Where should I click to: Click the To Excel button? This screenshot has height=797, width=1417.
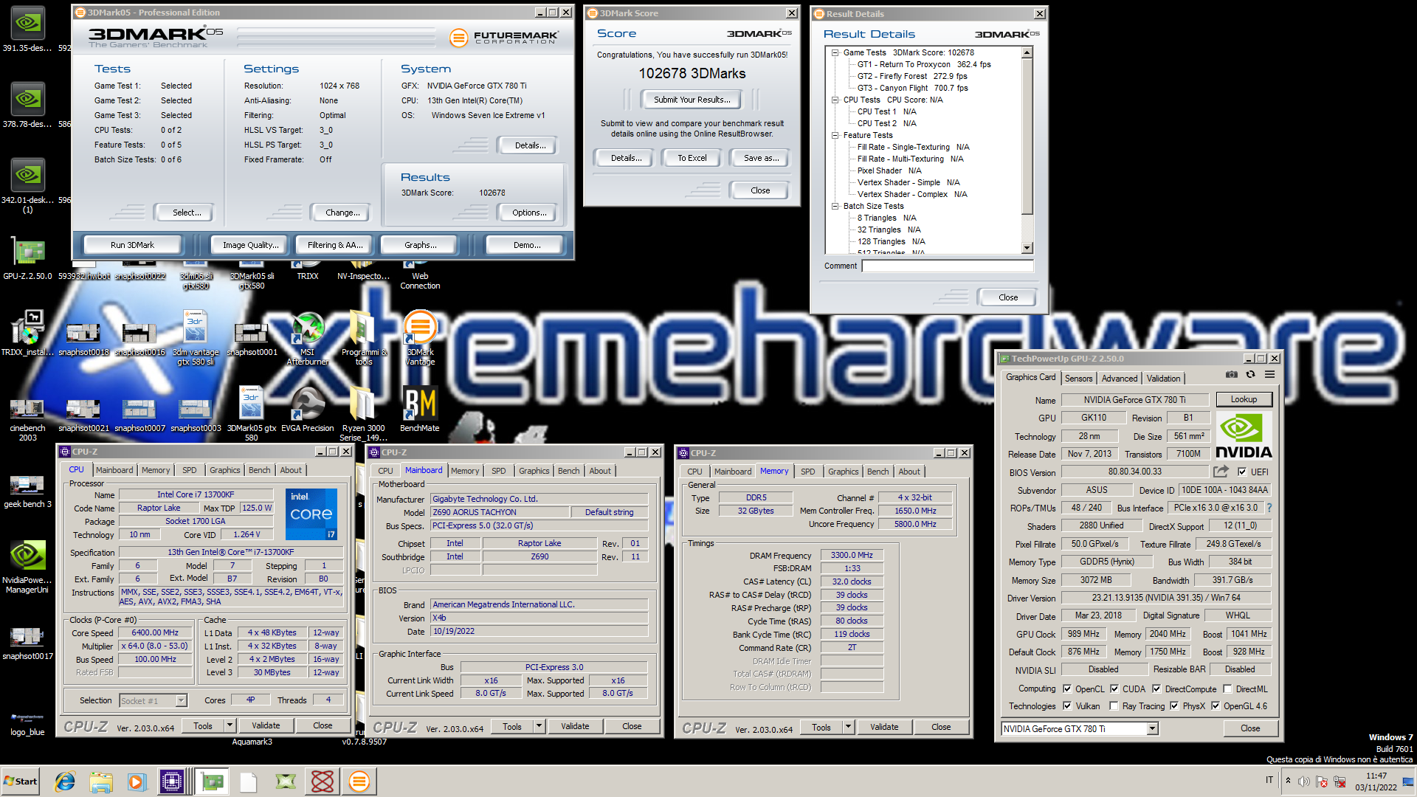(x=692, y=158)
